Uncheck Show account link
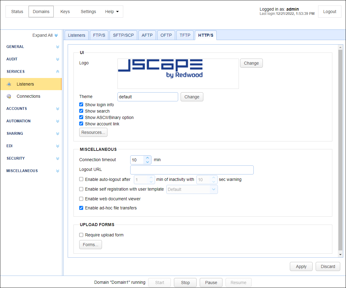346x288 pixels. 81,124
